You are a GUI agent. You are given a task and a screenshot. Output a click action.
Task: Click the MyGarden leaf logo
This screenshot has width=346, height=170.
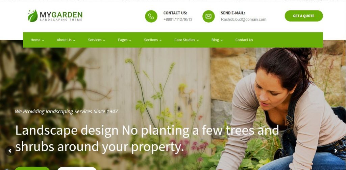33,16
